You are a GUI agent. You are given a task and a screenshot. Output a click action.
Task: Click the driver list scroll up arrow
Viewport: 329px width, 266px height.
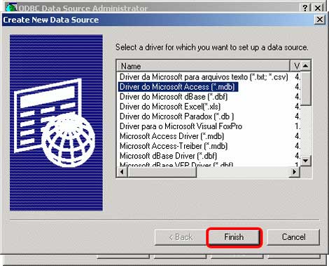[306, 66]
